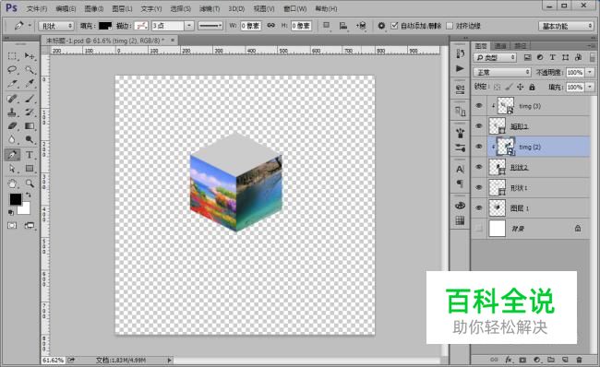Open the 滤镜(T) menu
600x367 pixels.
210,8
